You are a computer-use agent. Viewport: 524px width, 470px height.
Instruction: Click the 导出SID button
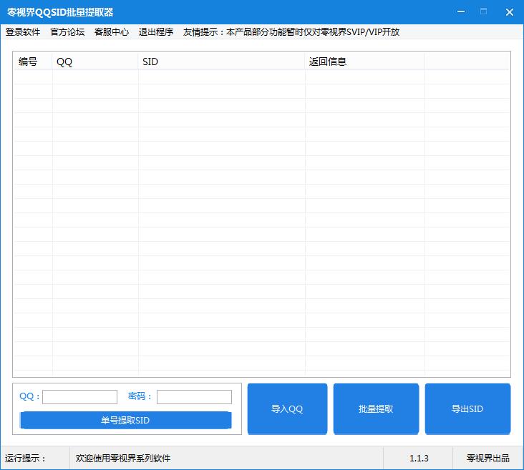pos(467,409)
